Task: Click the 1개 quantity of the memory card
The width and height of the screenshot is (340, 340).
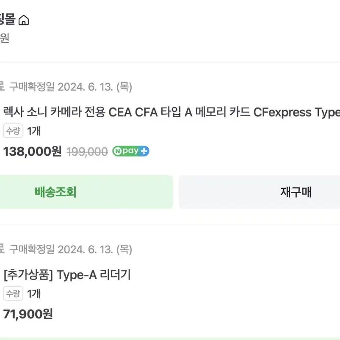Action: coord(34,131)
